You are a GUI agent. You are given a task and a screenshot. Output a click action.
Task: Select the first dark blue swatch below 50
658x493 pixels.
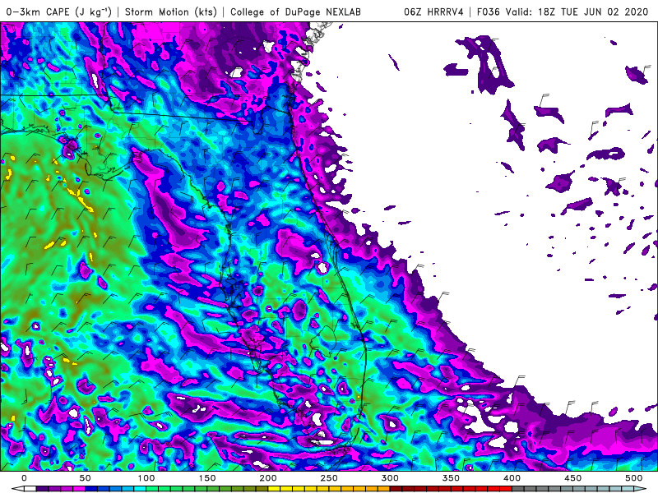[91, 489]
